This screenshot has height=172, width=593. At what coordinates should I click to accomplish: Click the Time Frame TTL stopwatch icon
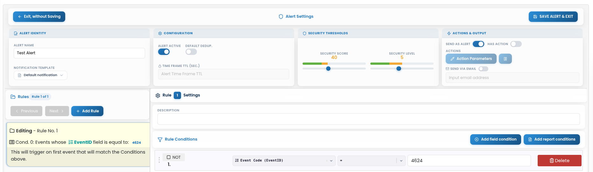tap(160, 66)
